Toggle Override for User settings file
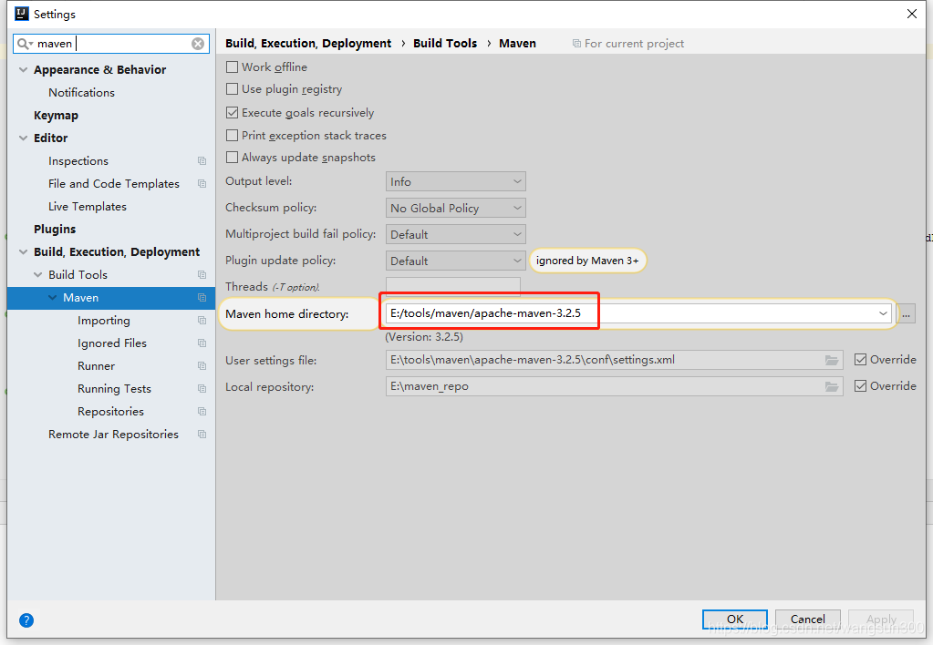Viewport: 933px width, 645px height. pyautogui.click(x=860, y=360)
